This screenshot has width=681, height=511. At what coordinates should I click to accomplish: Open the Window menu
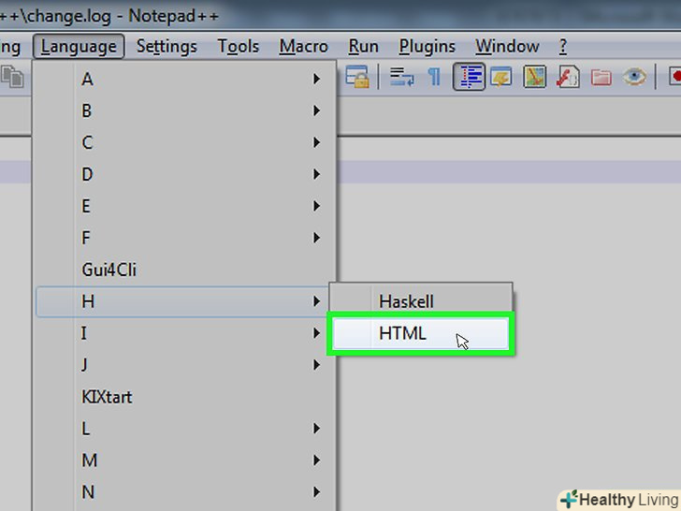[x=507, y=47]
